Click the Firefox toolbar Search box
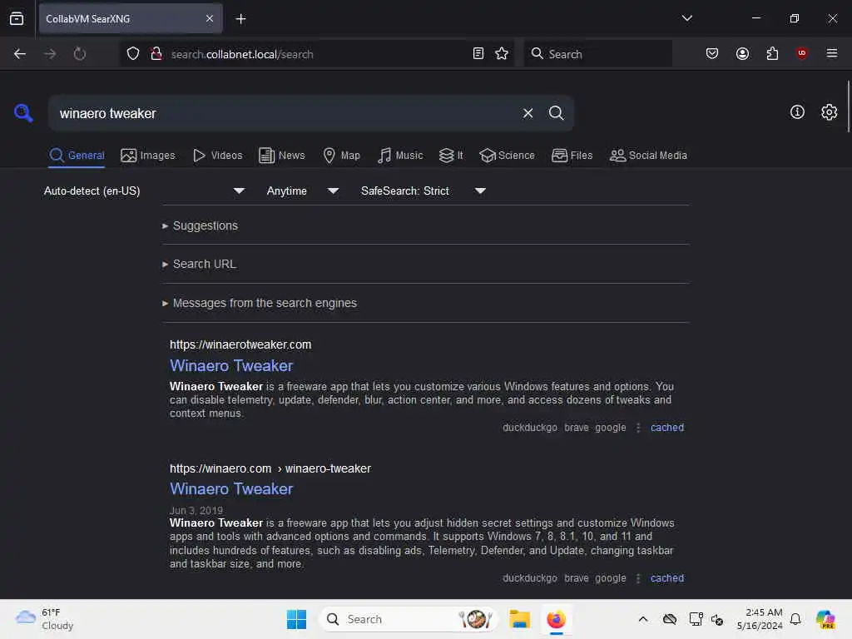This screenshot has height=639, width=852. (x=597, y=54)
